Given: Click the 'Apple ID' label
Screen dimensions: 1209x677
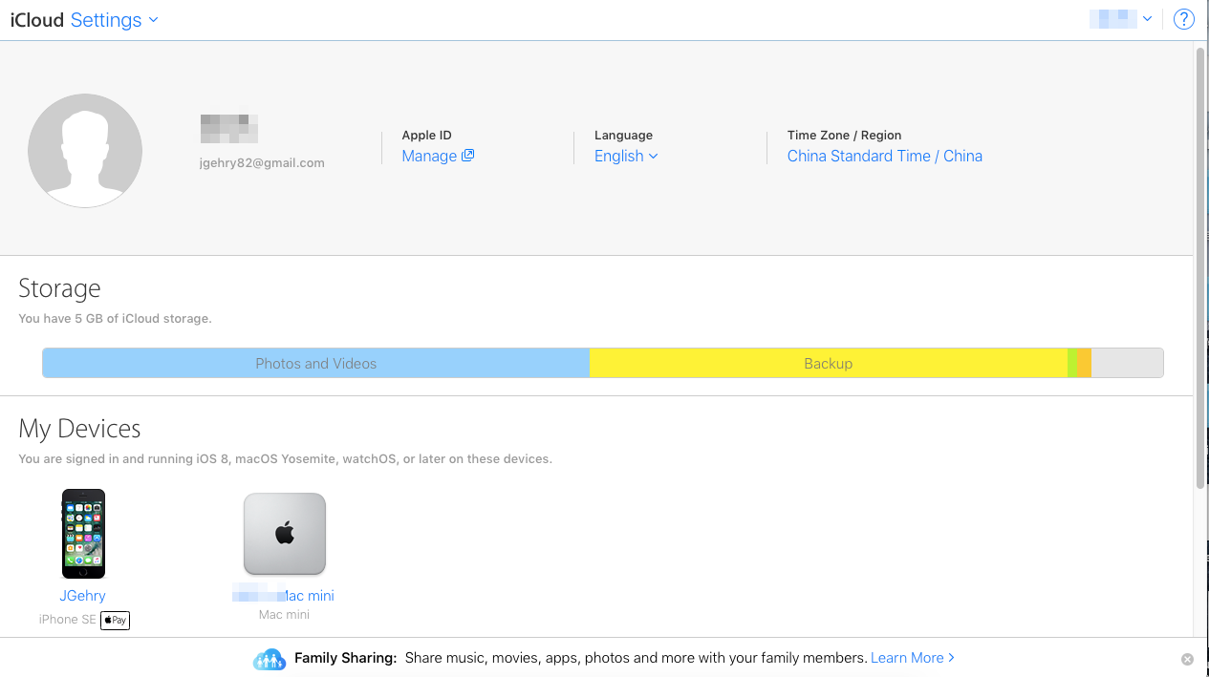Looking at the screenshot, I should pos(426,136).
